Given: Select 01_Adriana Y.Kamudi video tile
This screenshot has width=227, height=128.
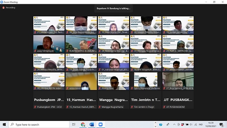Looking at the screenshot, I should coord(113,63).
